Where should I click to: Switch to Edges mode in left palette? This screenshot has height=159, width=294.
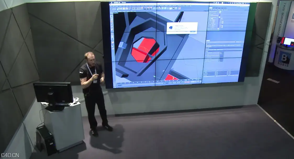[x=112, y=28]
